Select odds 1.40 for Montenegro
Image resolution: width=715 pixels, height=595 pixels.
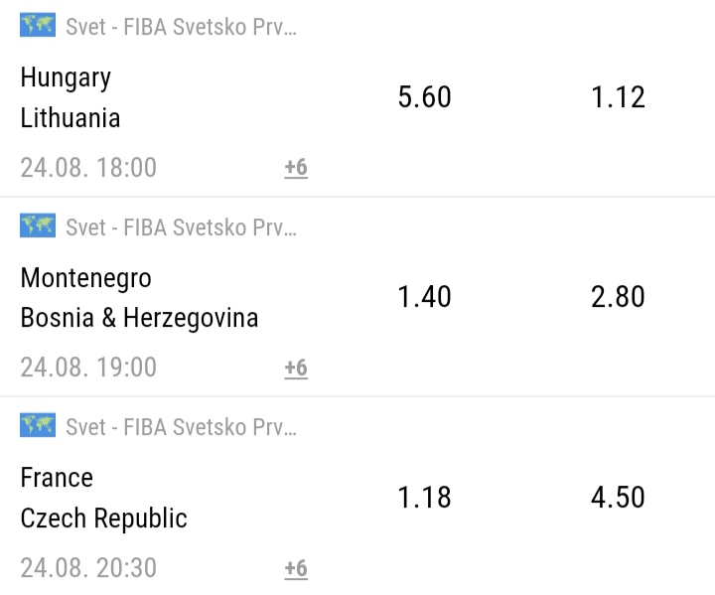coord(425,297)
